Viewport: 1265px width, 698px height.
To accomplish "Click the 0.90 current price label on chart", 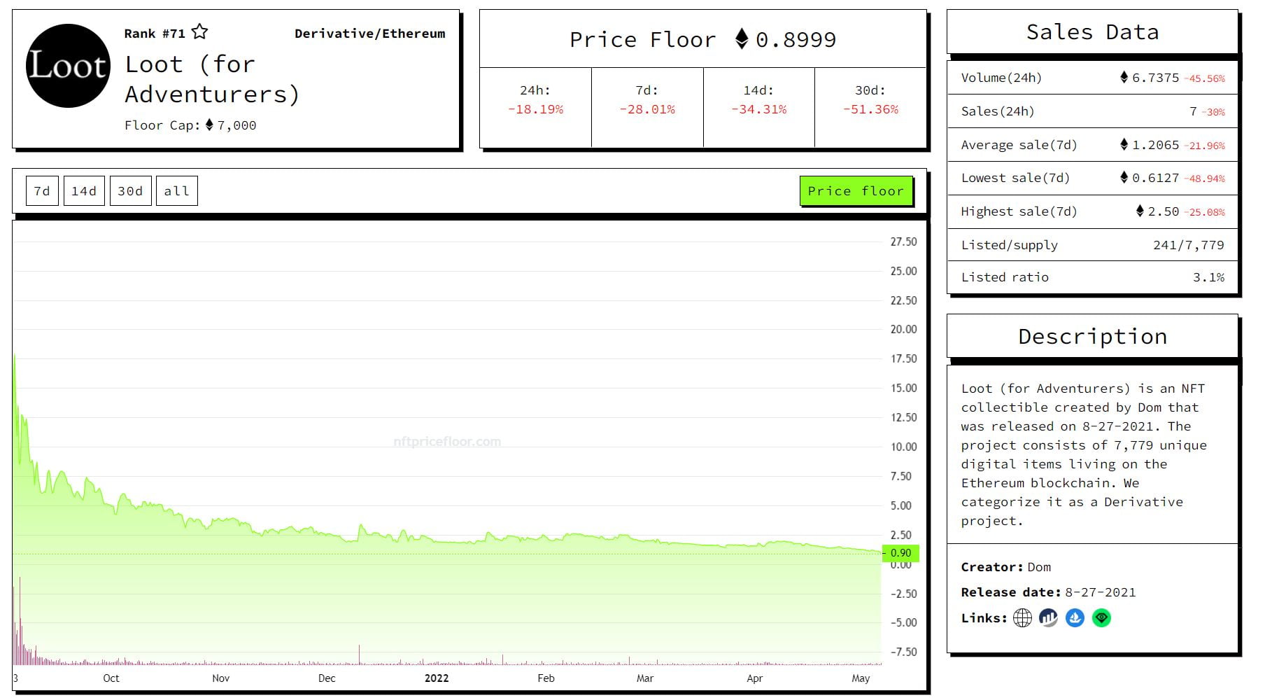I will pyautogui.click(x=900, y=552).
